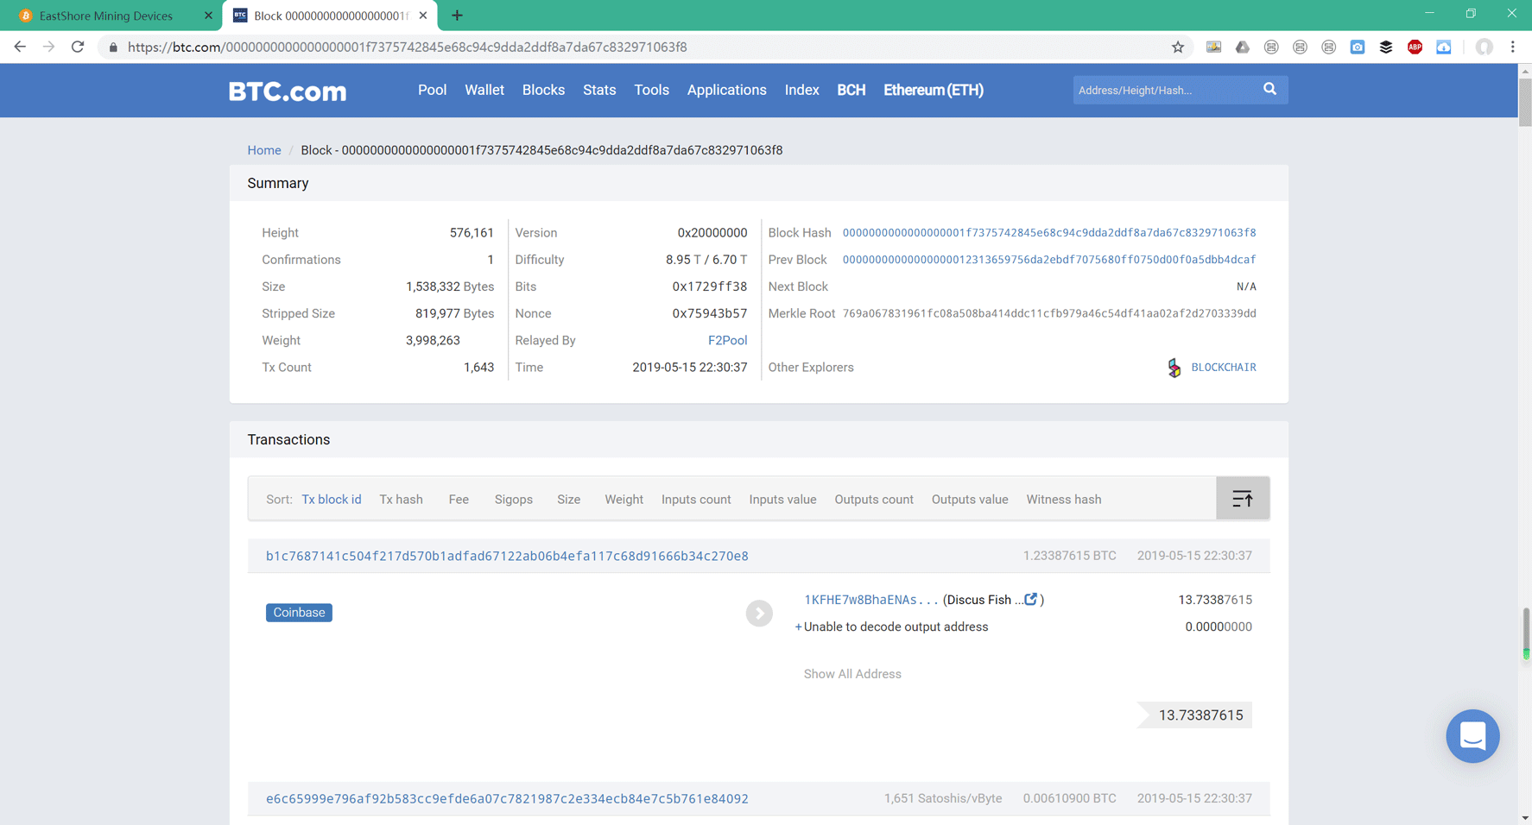Click the coinbase transaction arrow circle
Viewport: 1532px width, 825px height.
[x=759, y=613]
